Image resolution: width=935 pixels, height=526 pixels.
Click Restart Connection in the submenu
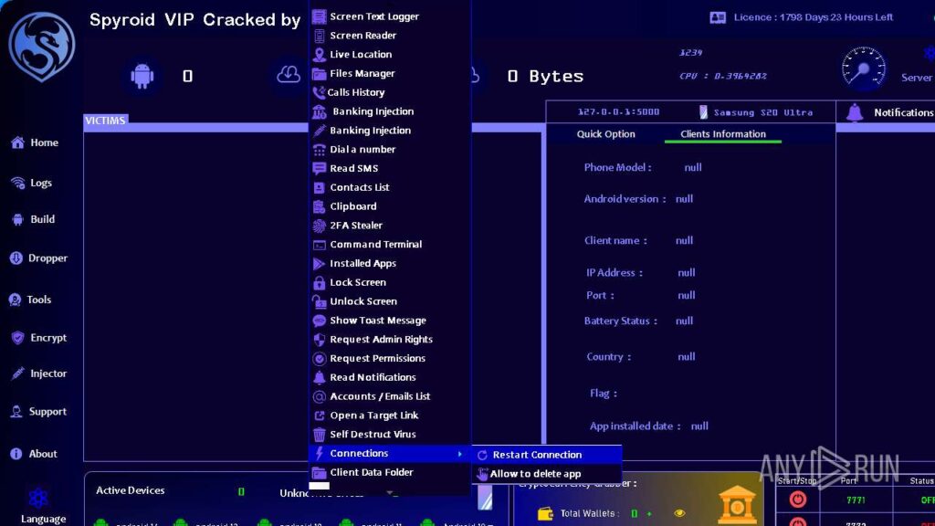[x=547, y=455]
